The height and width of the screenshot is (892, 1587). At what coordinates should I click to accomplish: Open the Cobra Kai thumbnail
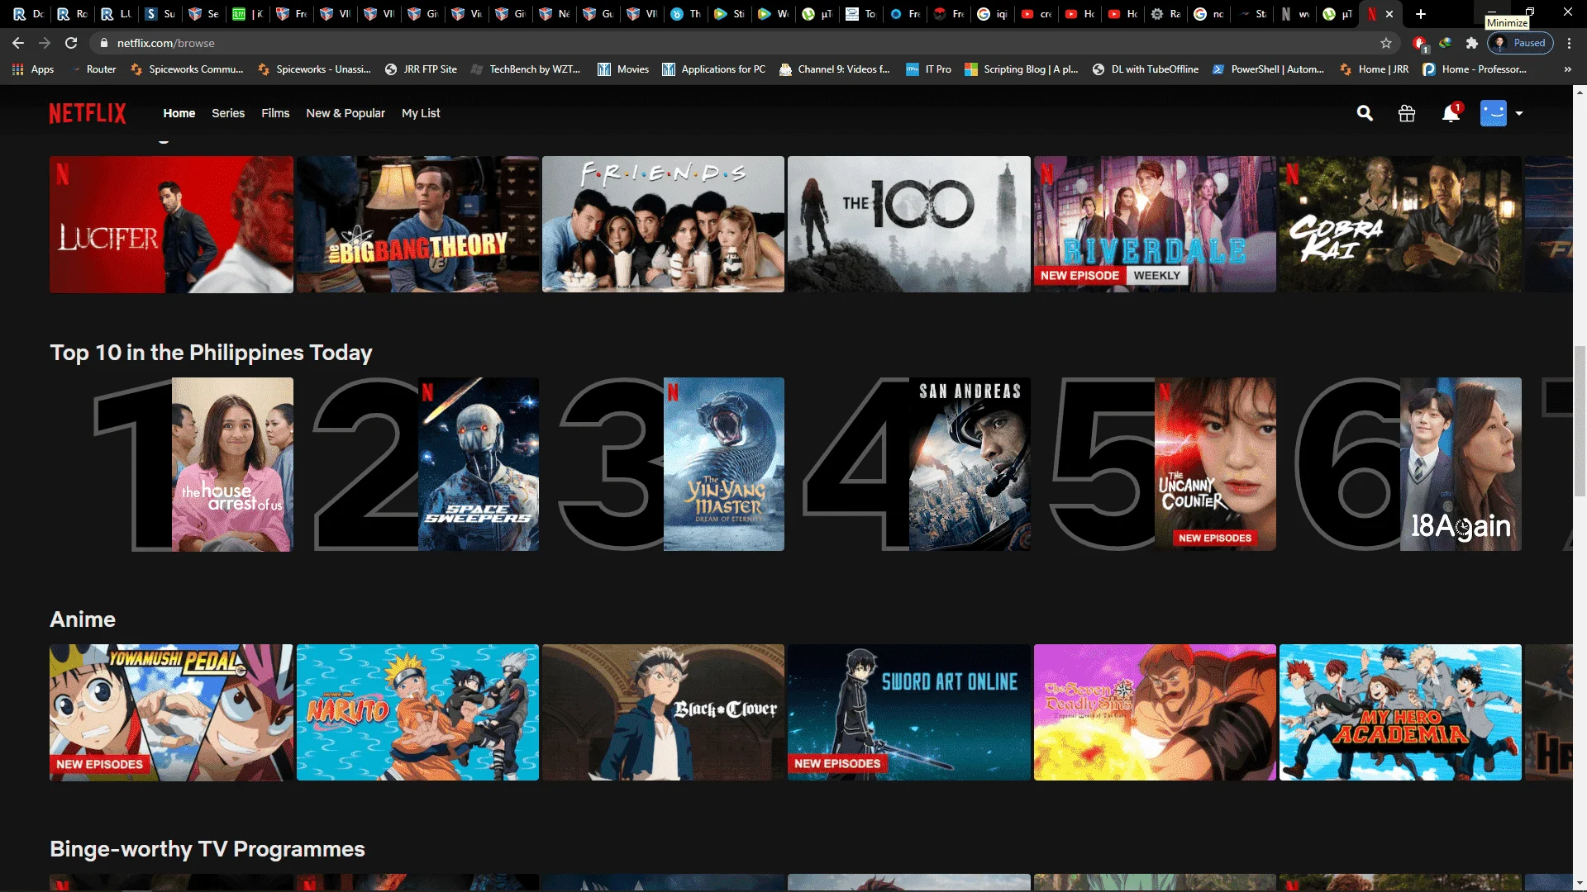[x=1400, y=225]
